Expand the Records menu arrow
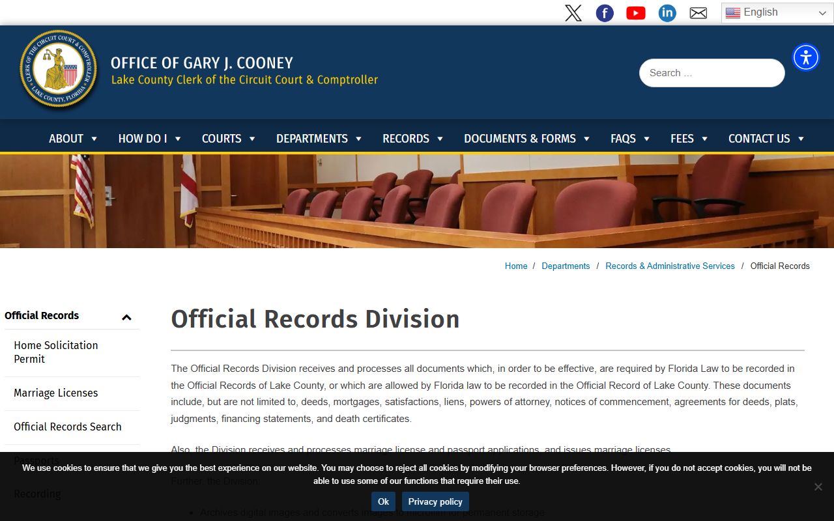 click(440, 139)
